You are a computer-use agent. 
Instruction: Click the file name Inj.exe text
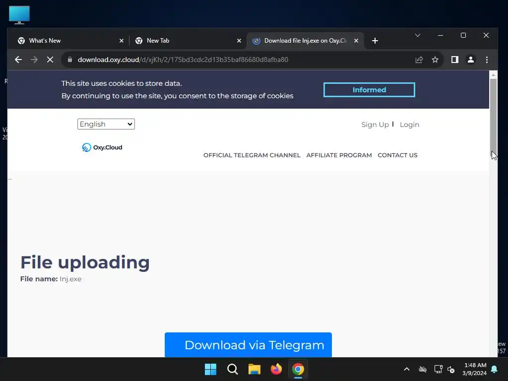(x=70, y=279)
